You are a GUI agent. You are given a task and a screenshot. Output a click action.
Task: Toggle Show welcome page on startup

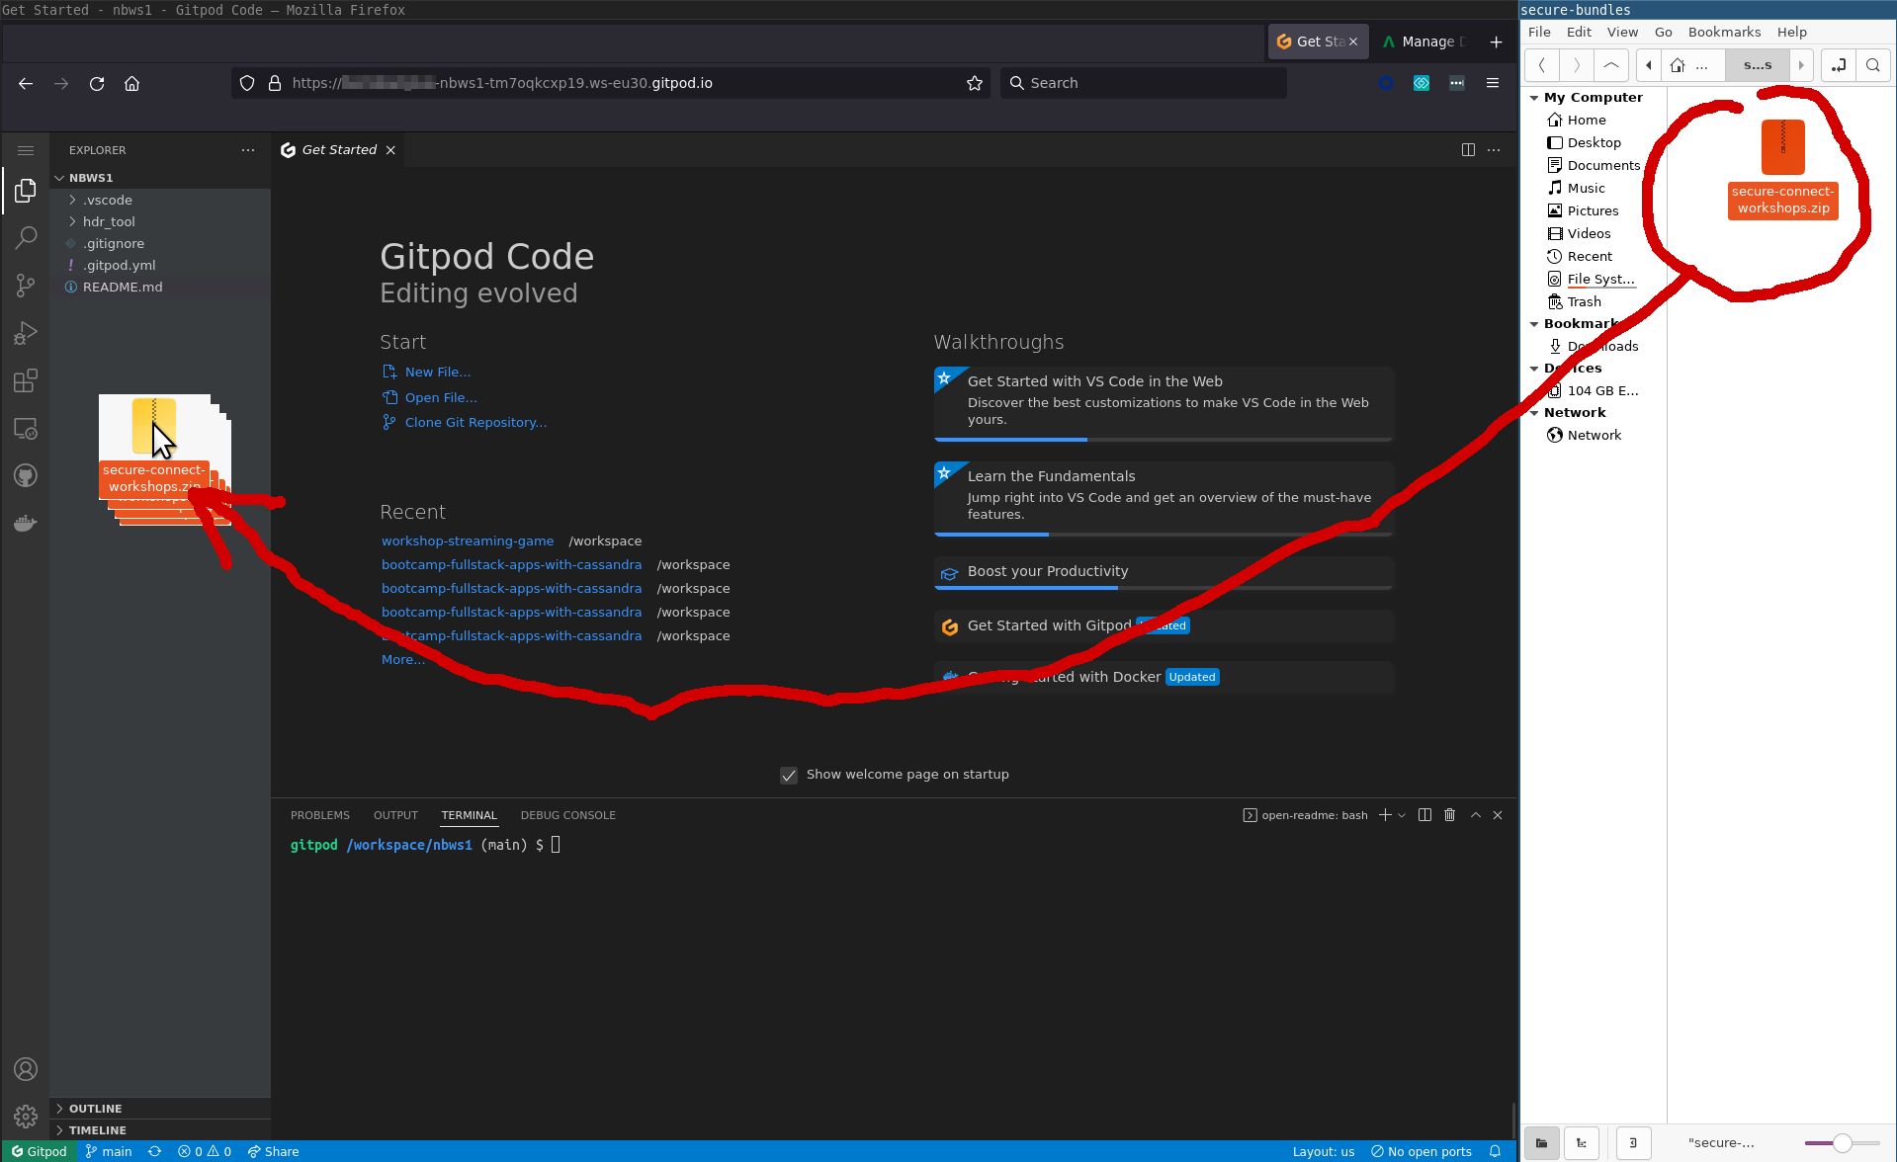789,775
